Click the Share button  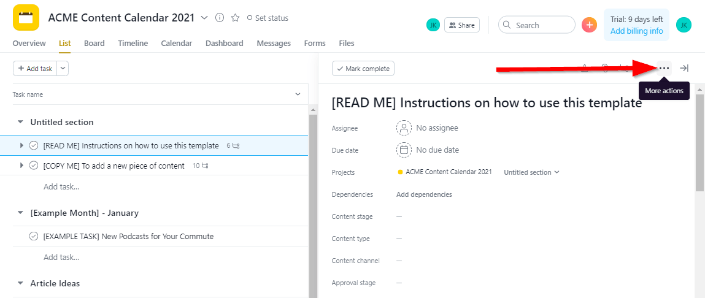pyautogui.click(x=462, y=25)
